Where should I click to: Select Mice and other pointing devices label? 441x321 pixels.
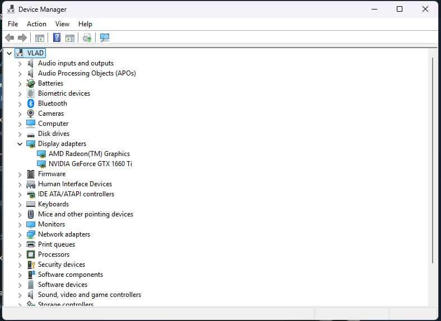click(86, 214)
